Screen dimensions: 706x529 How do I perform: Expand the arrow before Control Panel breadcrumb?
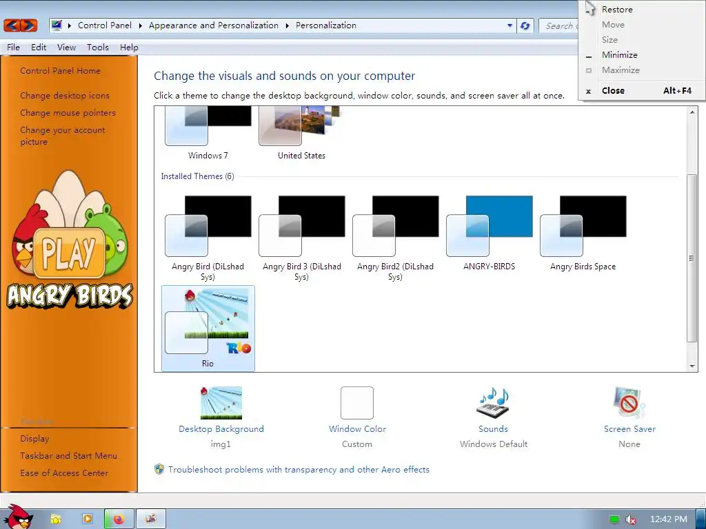[x=70, y=25]
